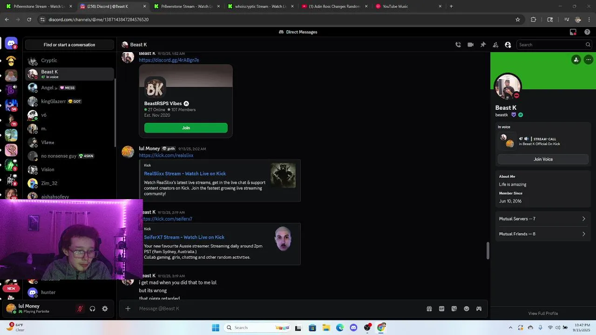Open kick.com/realslixx link
This screenshot has height=335, width=596.
click(x=166, y=155)
